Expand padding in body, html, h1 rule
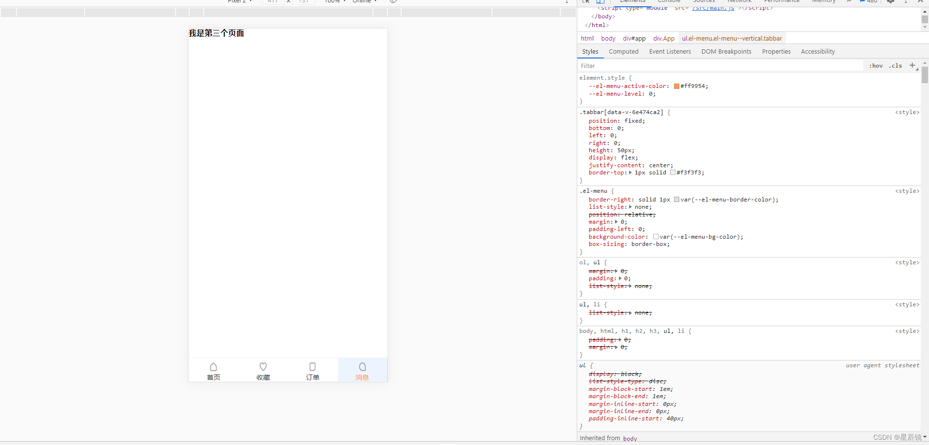This screenshot has height=445, width=929. tap(619, 340)
